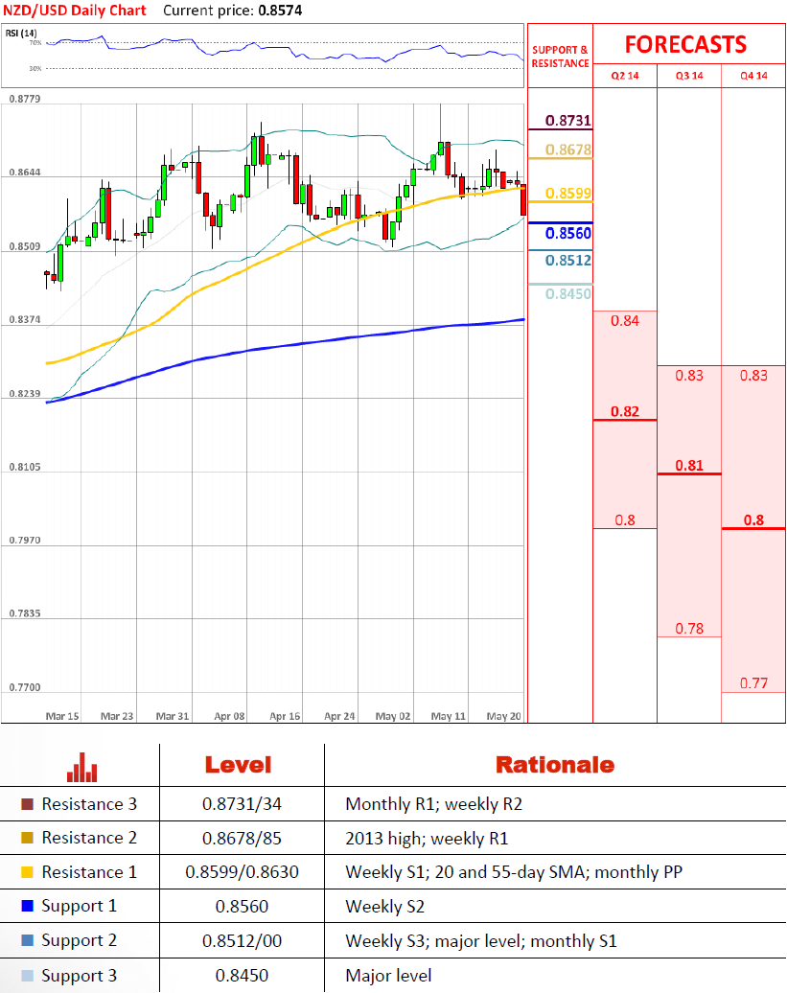This screenshot has height=993, width=787.
Task: Click the Q3 14 forecast column header
Action: (x=689, y=76)
